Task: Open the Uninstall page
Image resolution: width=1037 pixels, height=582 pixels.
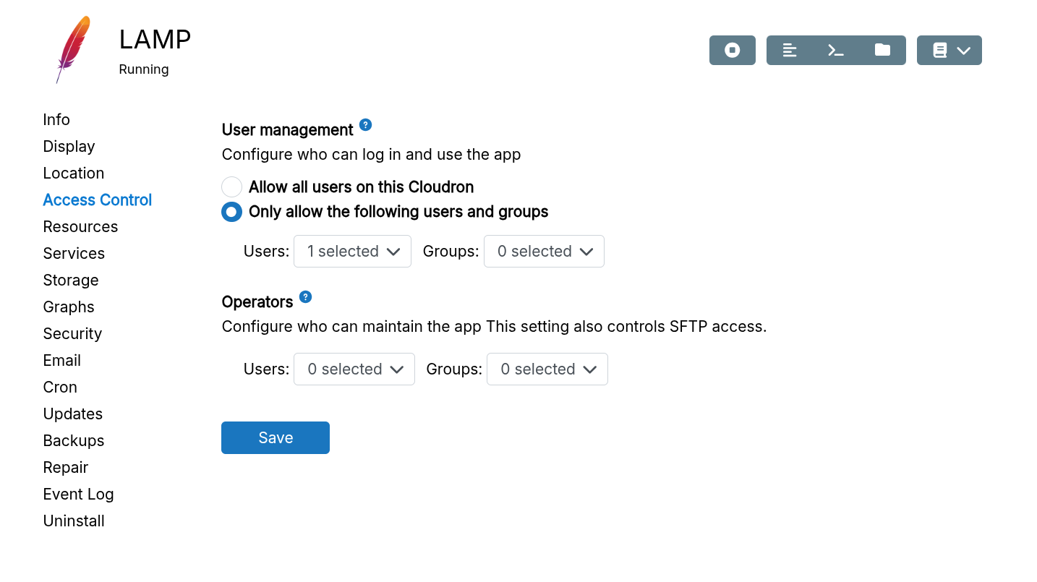Action: pos(74,521)
